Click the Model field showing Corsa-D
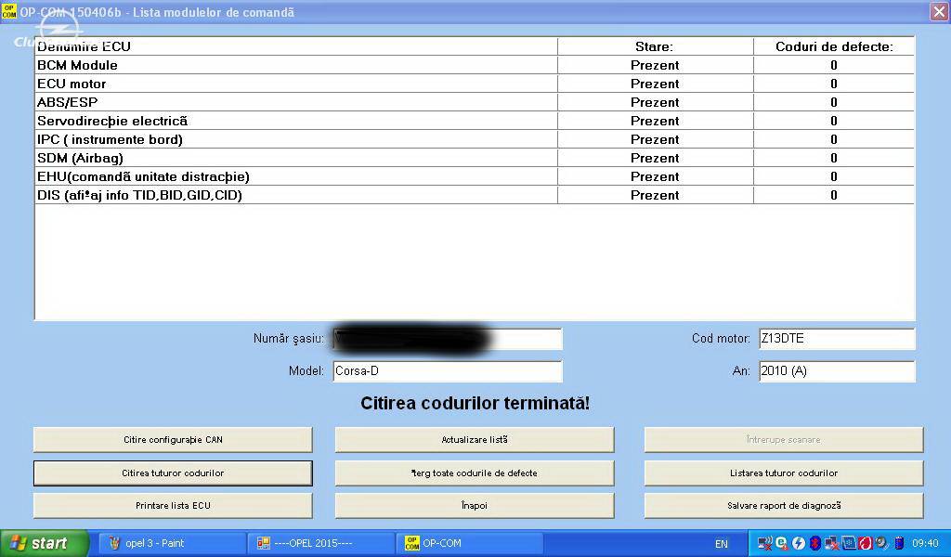 pyautogui.click(x=448, y=371)
